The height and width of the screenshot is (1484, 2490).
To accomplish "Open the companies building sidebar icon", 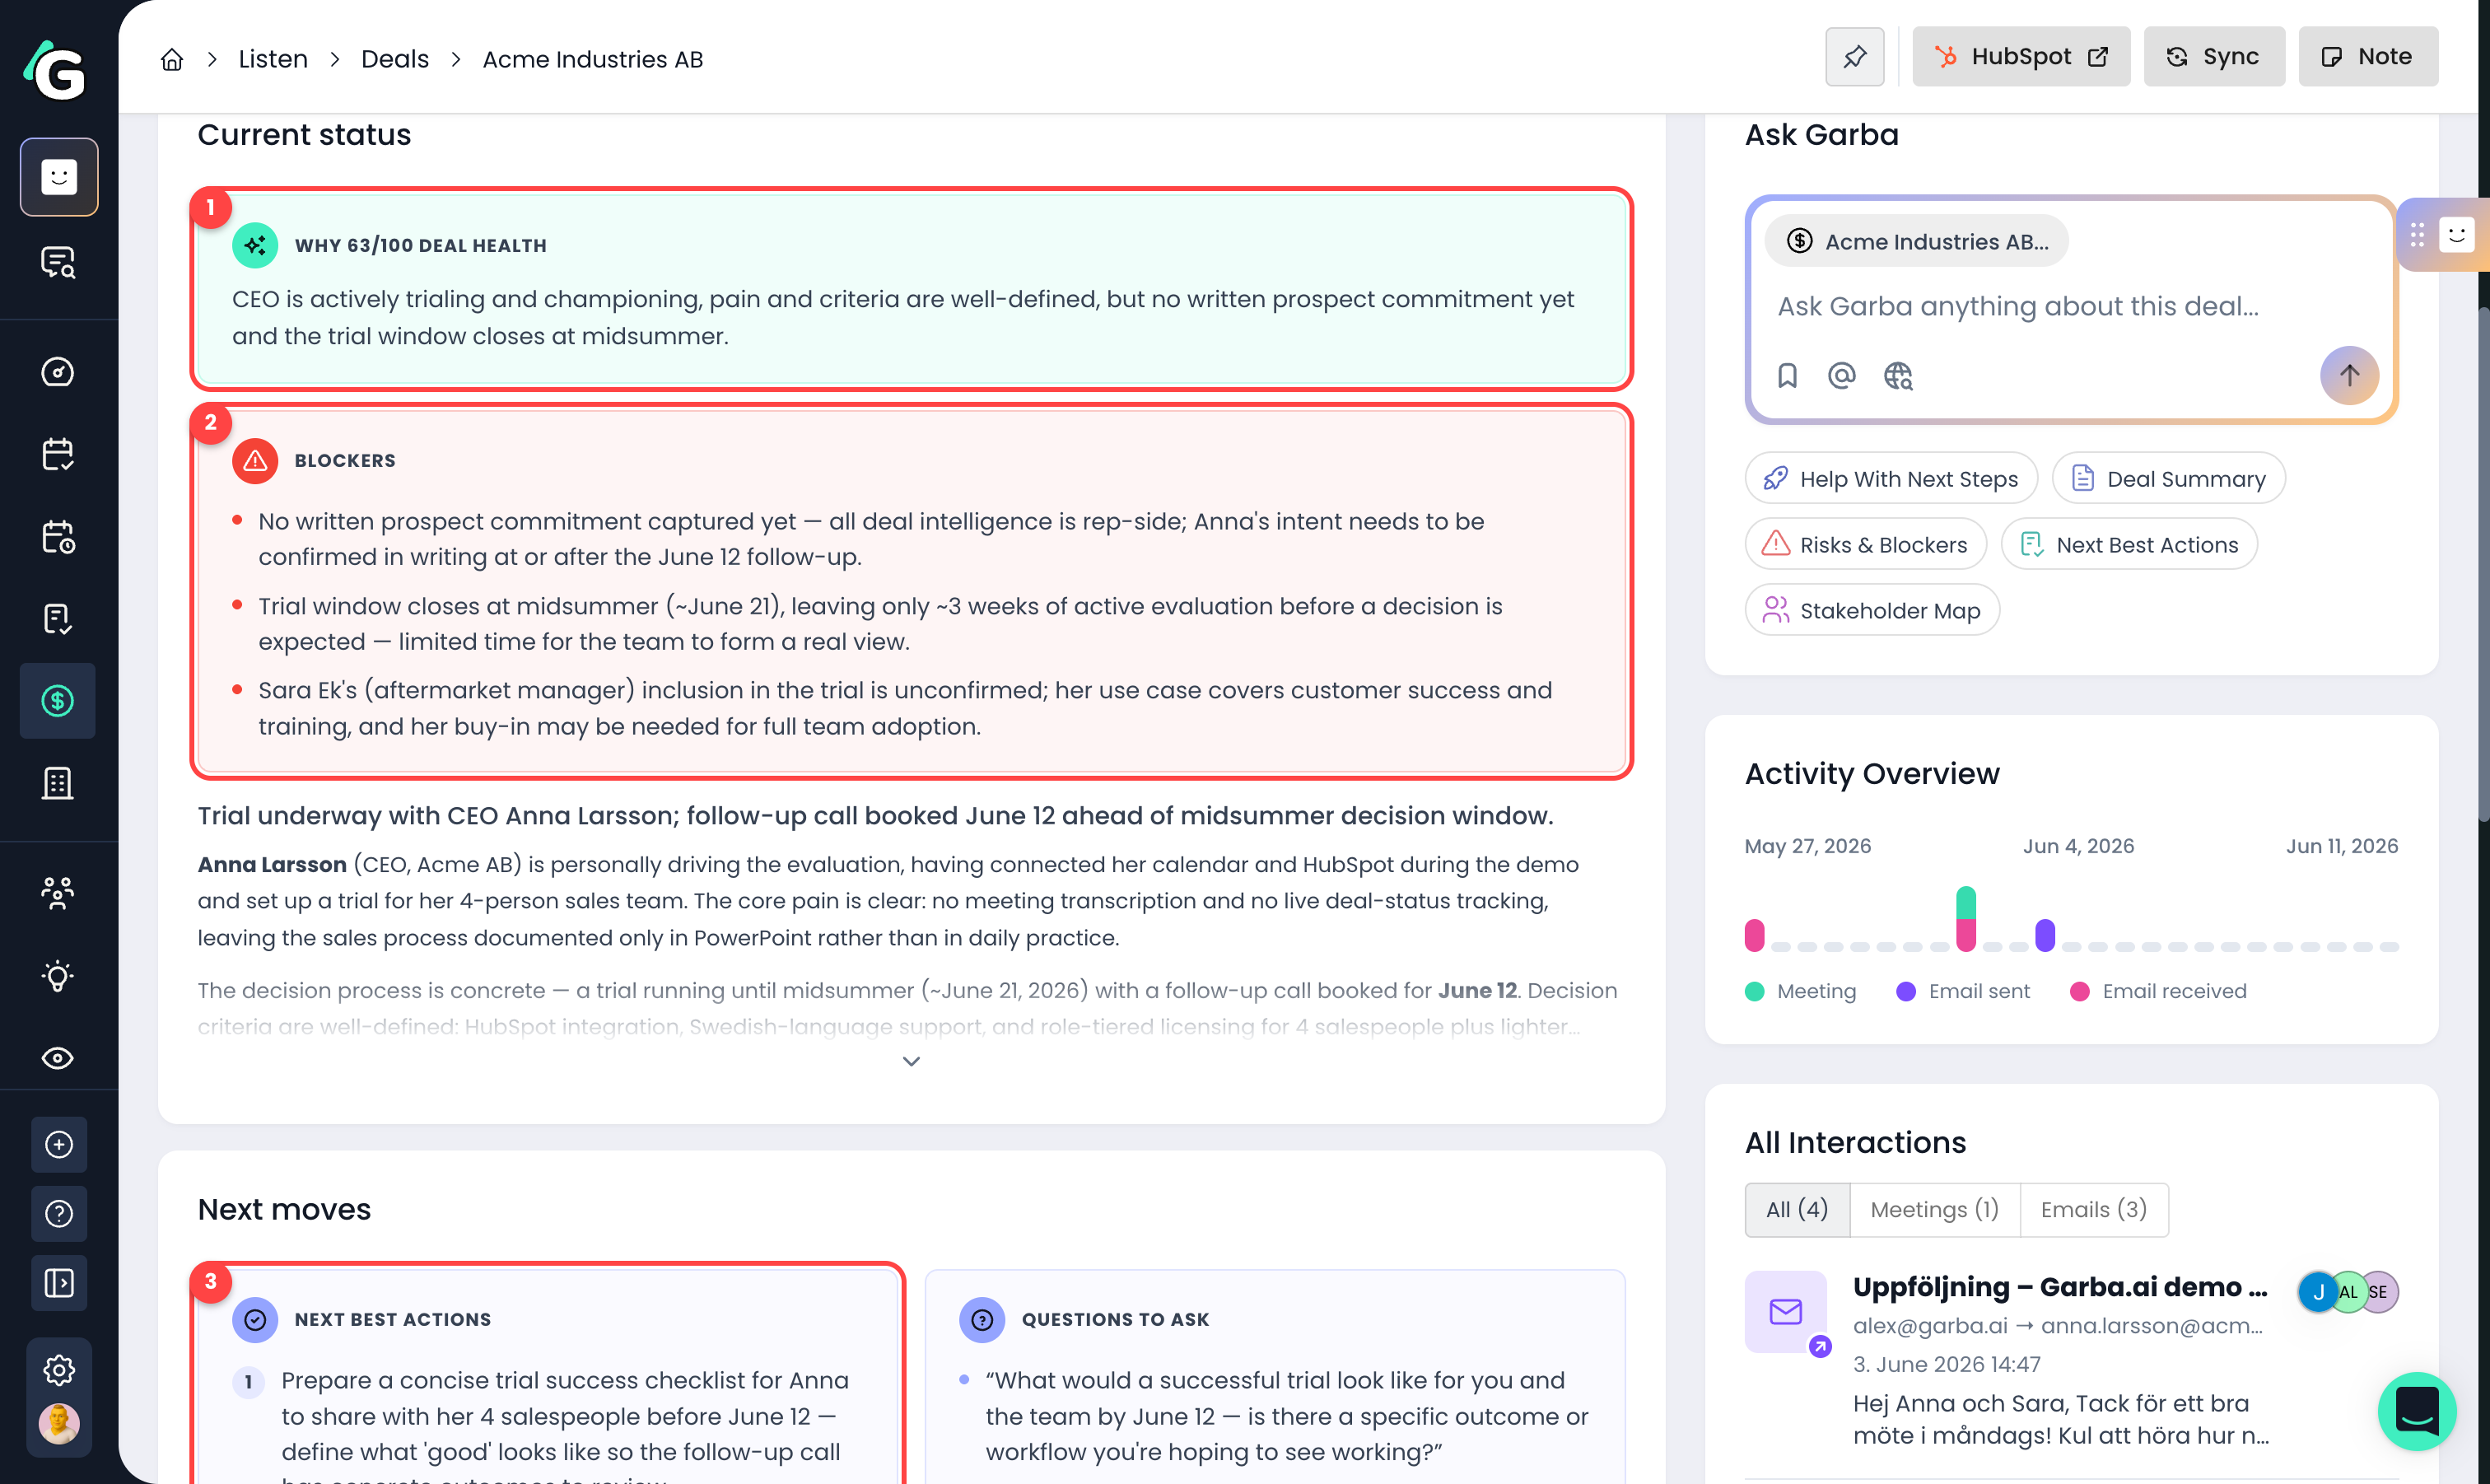I will (58, 783).
